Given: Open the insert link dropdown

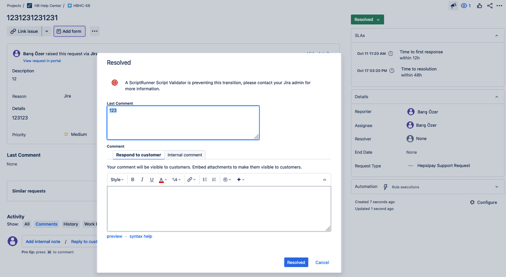Looking at the screenshot, I should pos(191,180).
